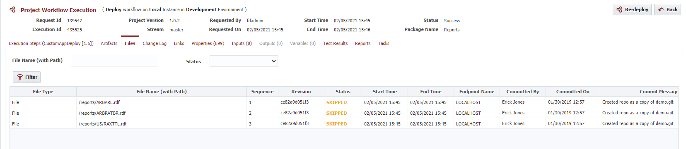Select the /reports/US/RAXTTL.rdf file row
Viewport: 686px width, 149px height.
(344, 123)
